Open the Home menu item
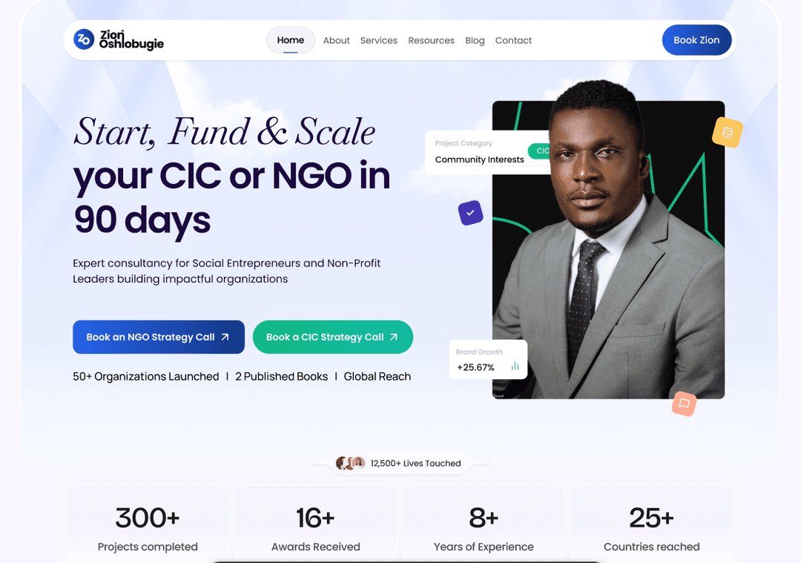Screen dimensions: 801x563 (291, 40)
